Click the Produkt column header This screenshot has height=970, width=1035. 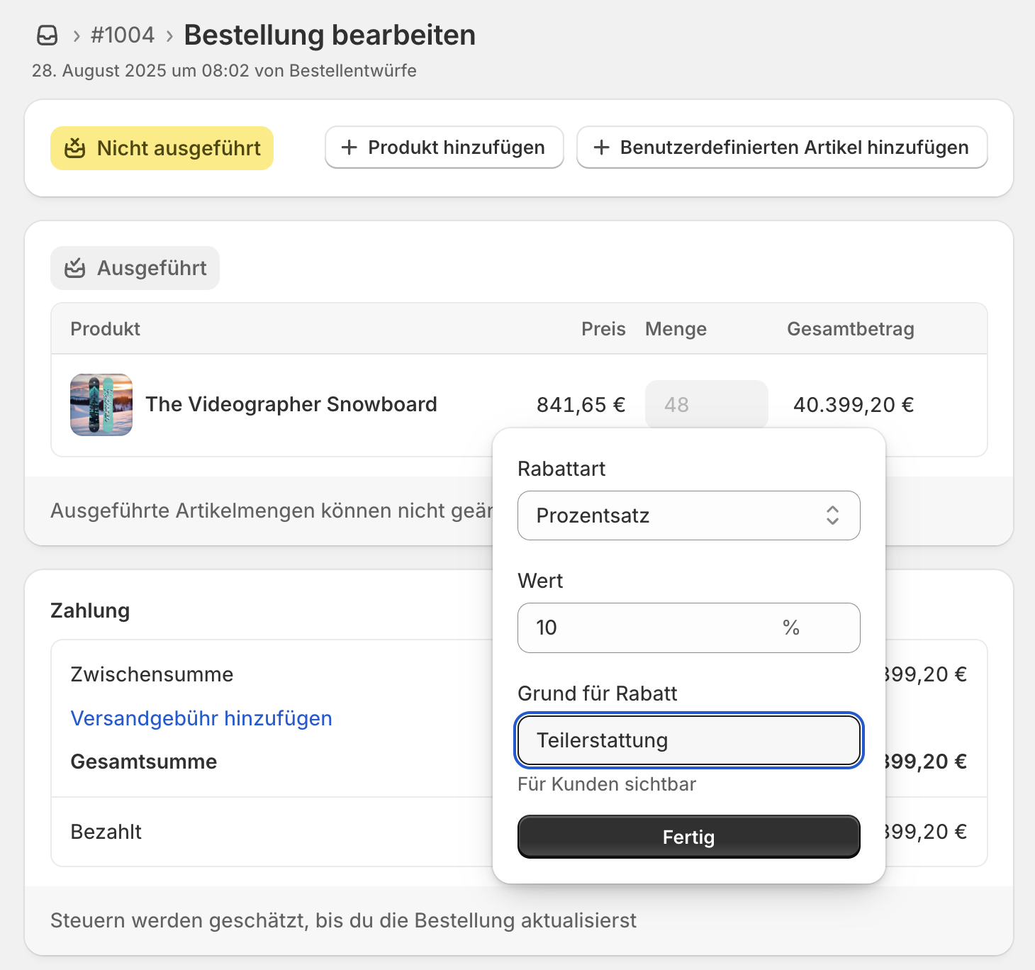[x=106, y=329]
